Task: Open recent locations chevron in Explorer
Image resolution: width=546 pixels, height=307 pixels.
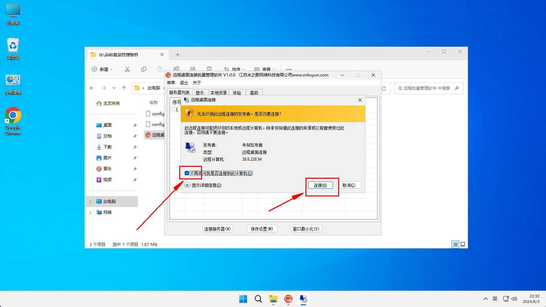Action: [x=114, y=88]
